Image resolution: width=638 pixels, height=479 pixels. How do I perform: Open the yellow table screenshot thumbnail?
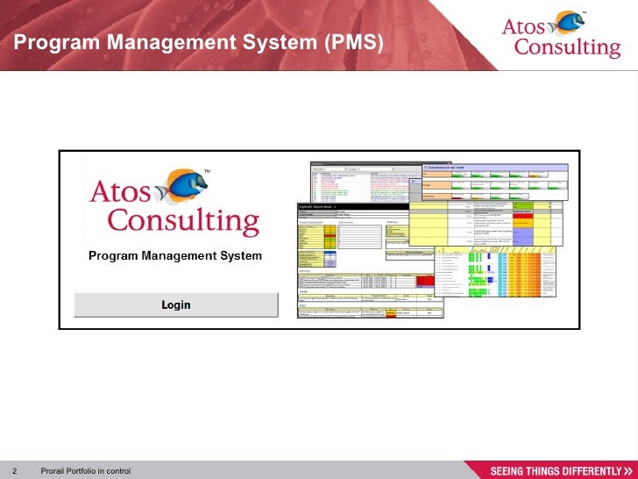[486, 223]
